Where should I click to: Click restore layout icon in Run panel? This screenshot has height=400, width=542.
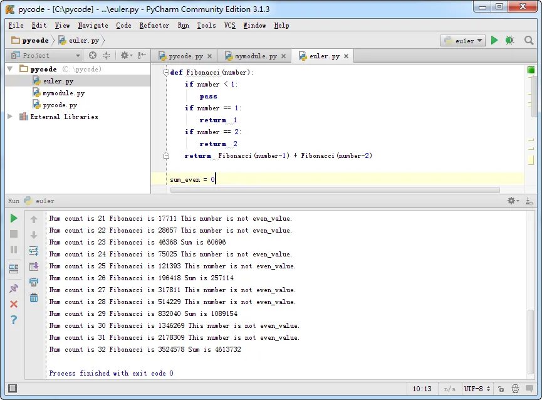[14, 268]
